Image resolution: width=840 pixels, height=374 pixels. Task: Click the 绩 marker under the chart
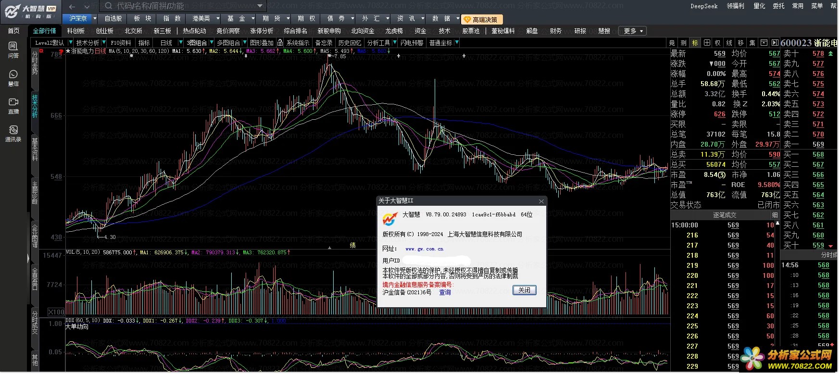(x=352, y=245)
